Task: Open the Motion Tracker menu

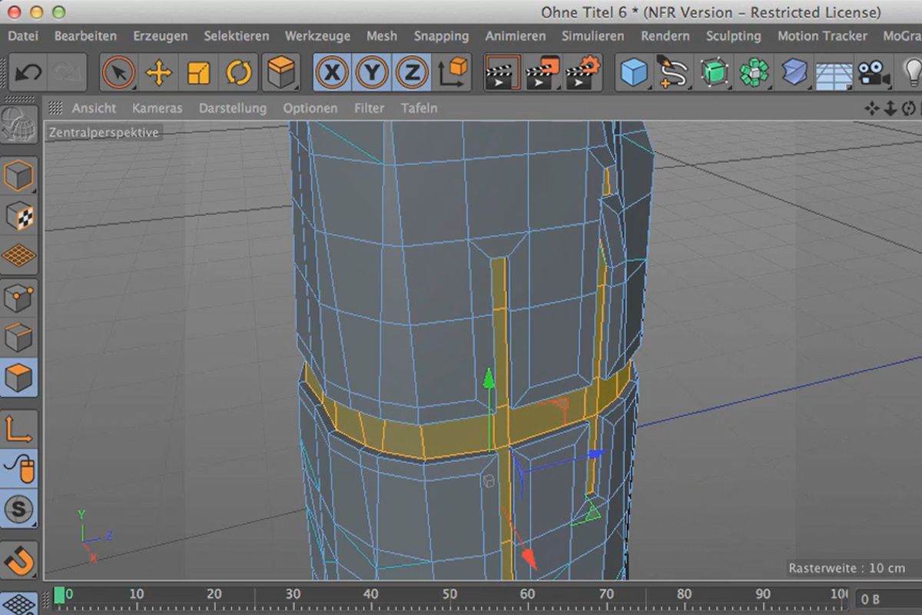Action: point(822,35)
